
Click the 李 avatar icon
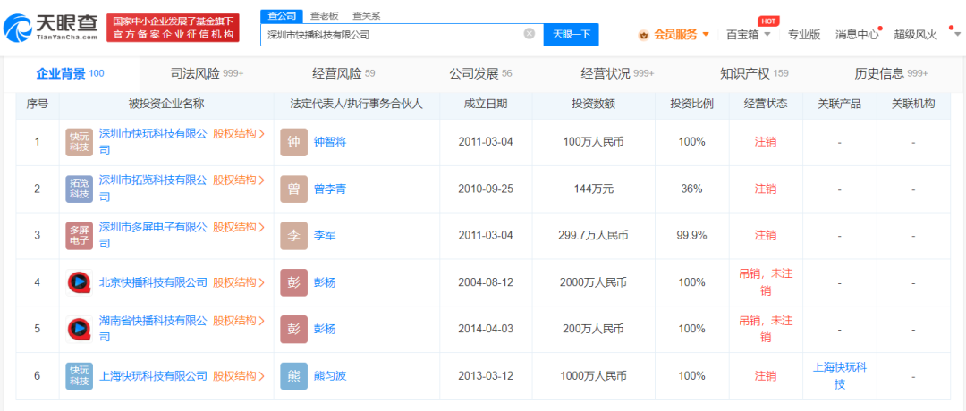293,236
